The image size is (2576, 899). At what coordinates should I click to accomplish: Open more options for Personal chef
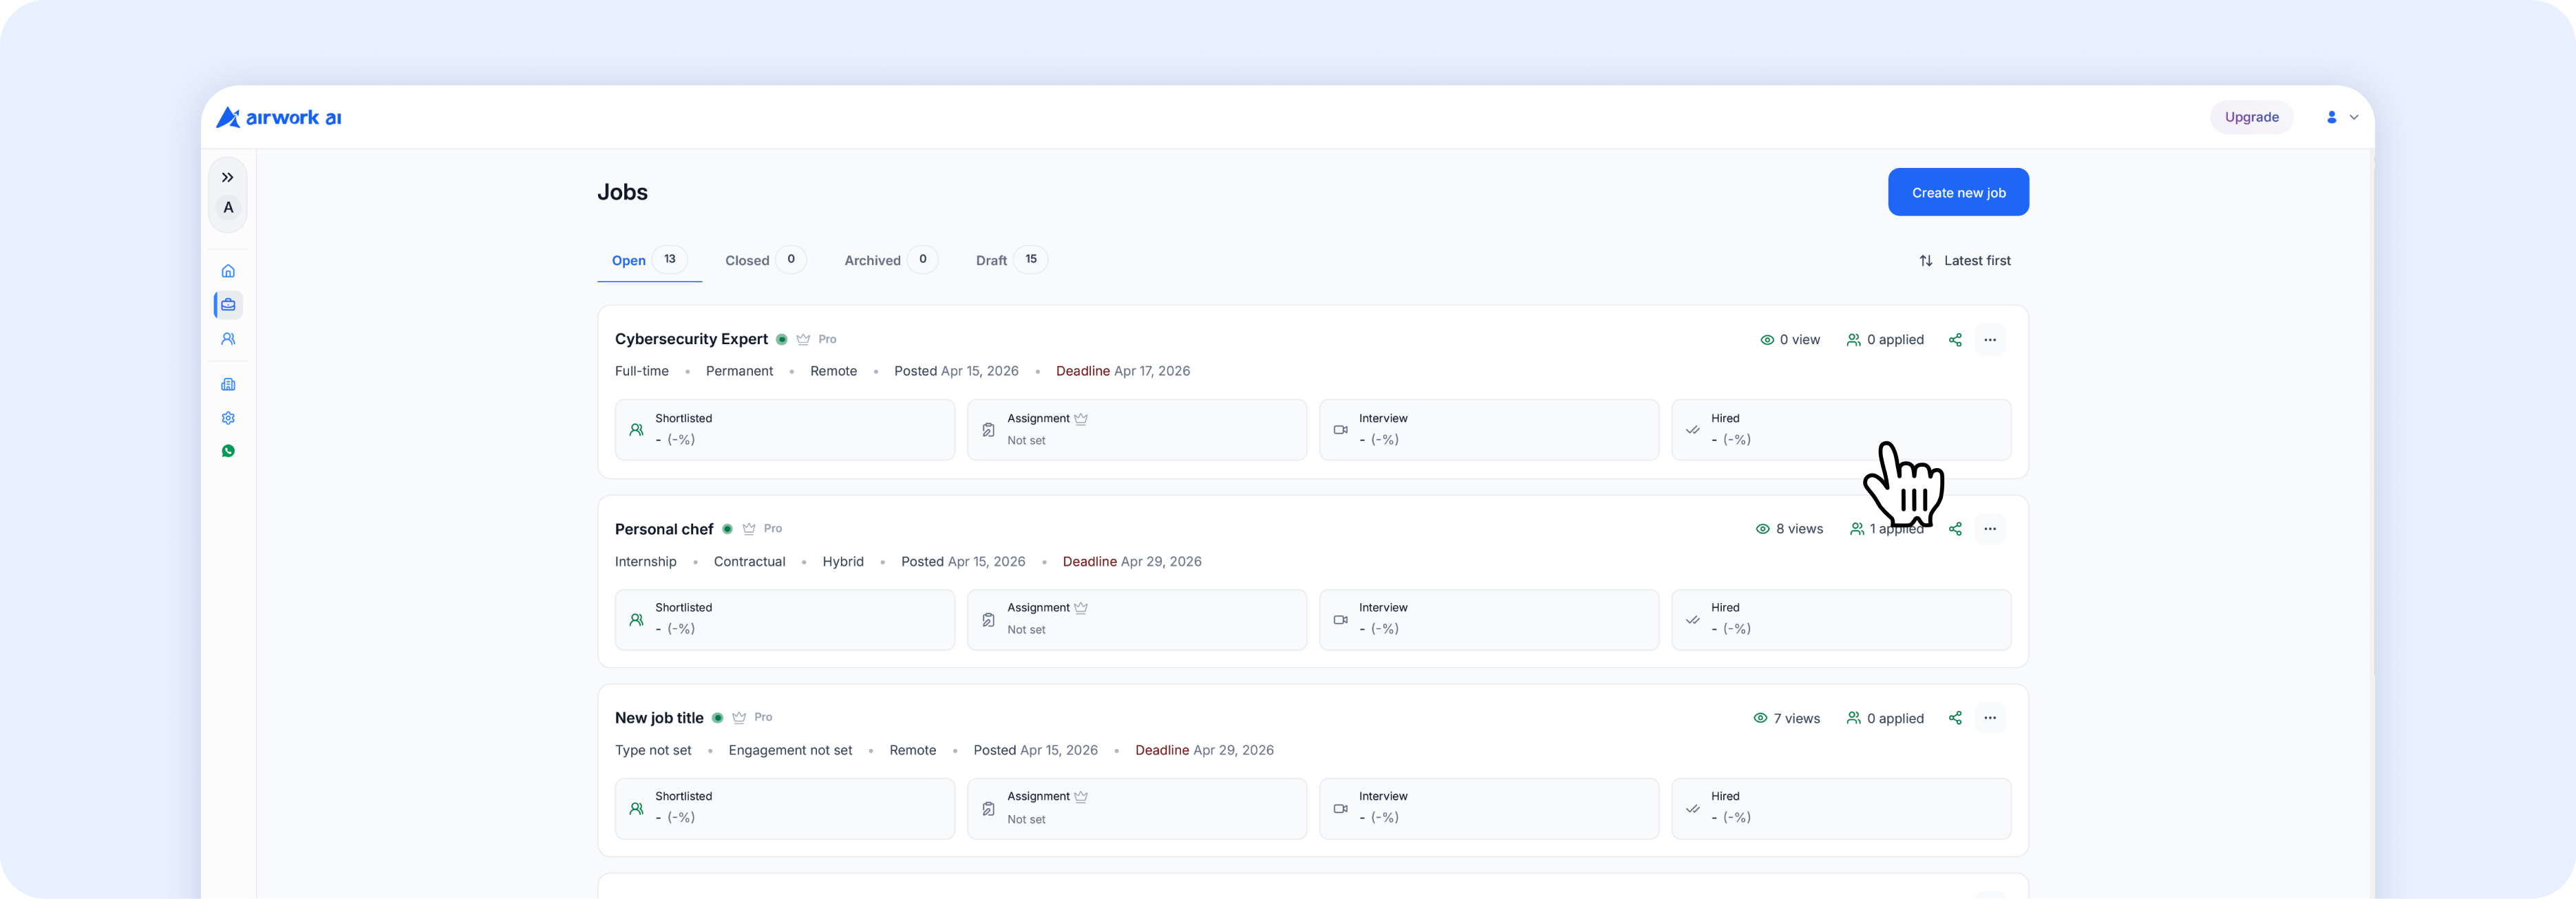click(1990, 529)
